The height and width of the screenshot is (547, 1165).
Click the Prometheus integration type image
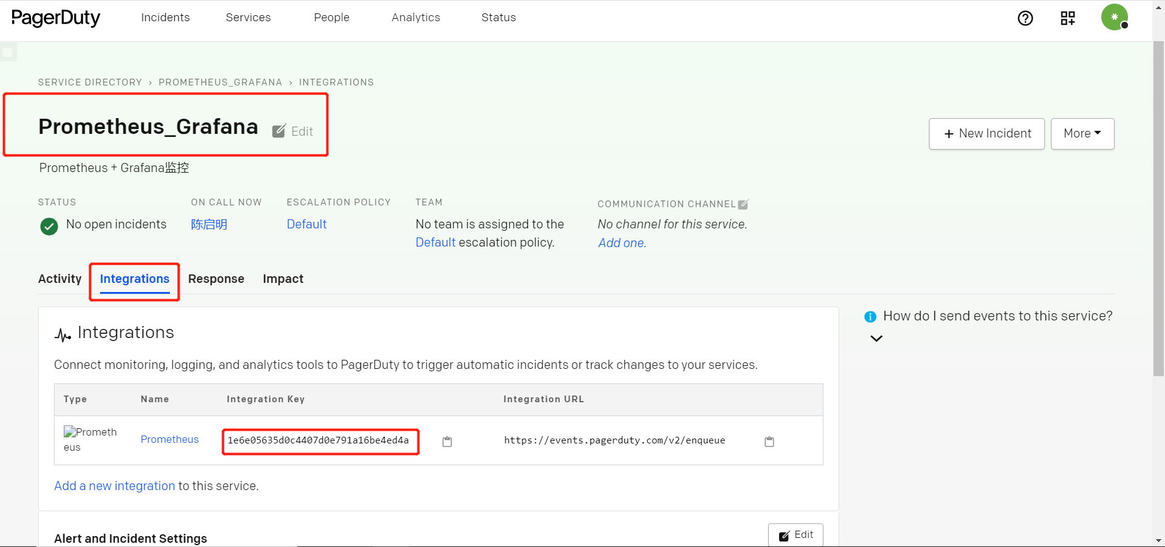pos(90,439)
